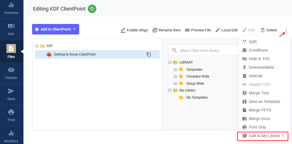Click the KDF folder icon

(43, 46)
